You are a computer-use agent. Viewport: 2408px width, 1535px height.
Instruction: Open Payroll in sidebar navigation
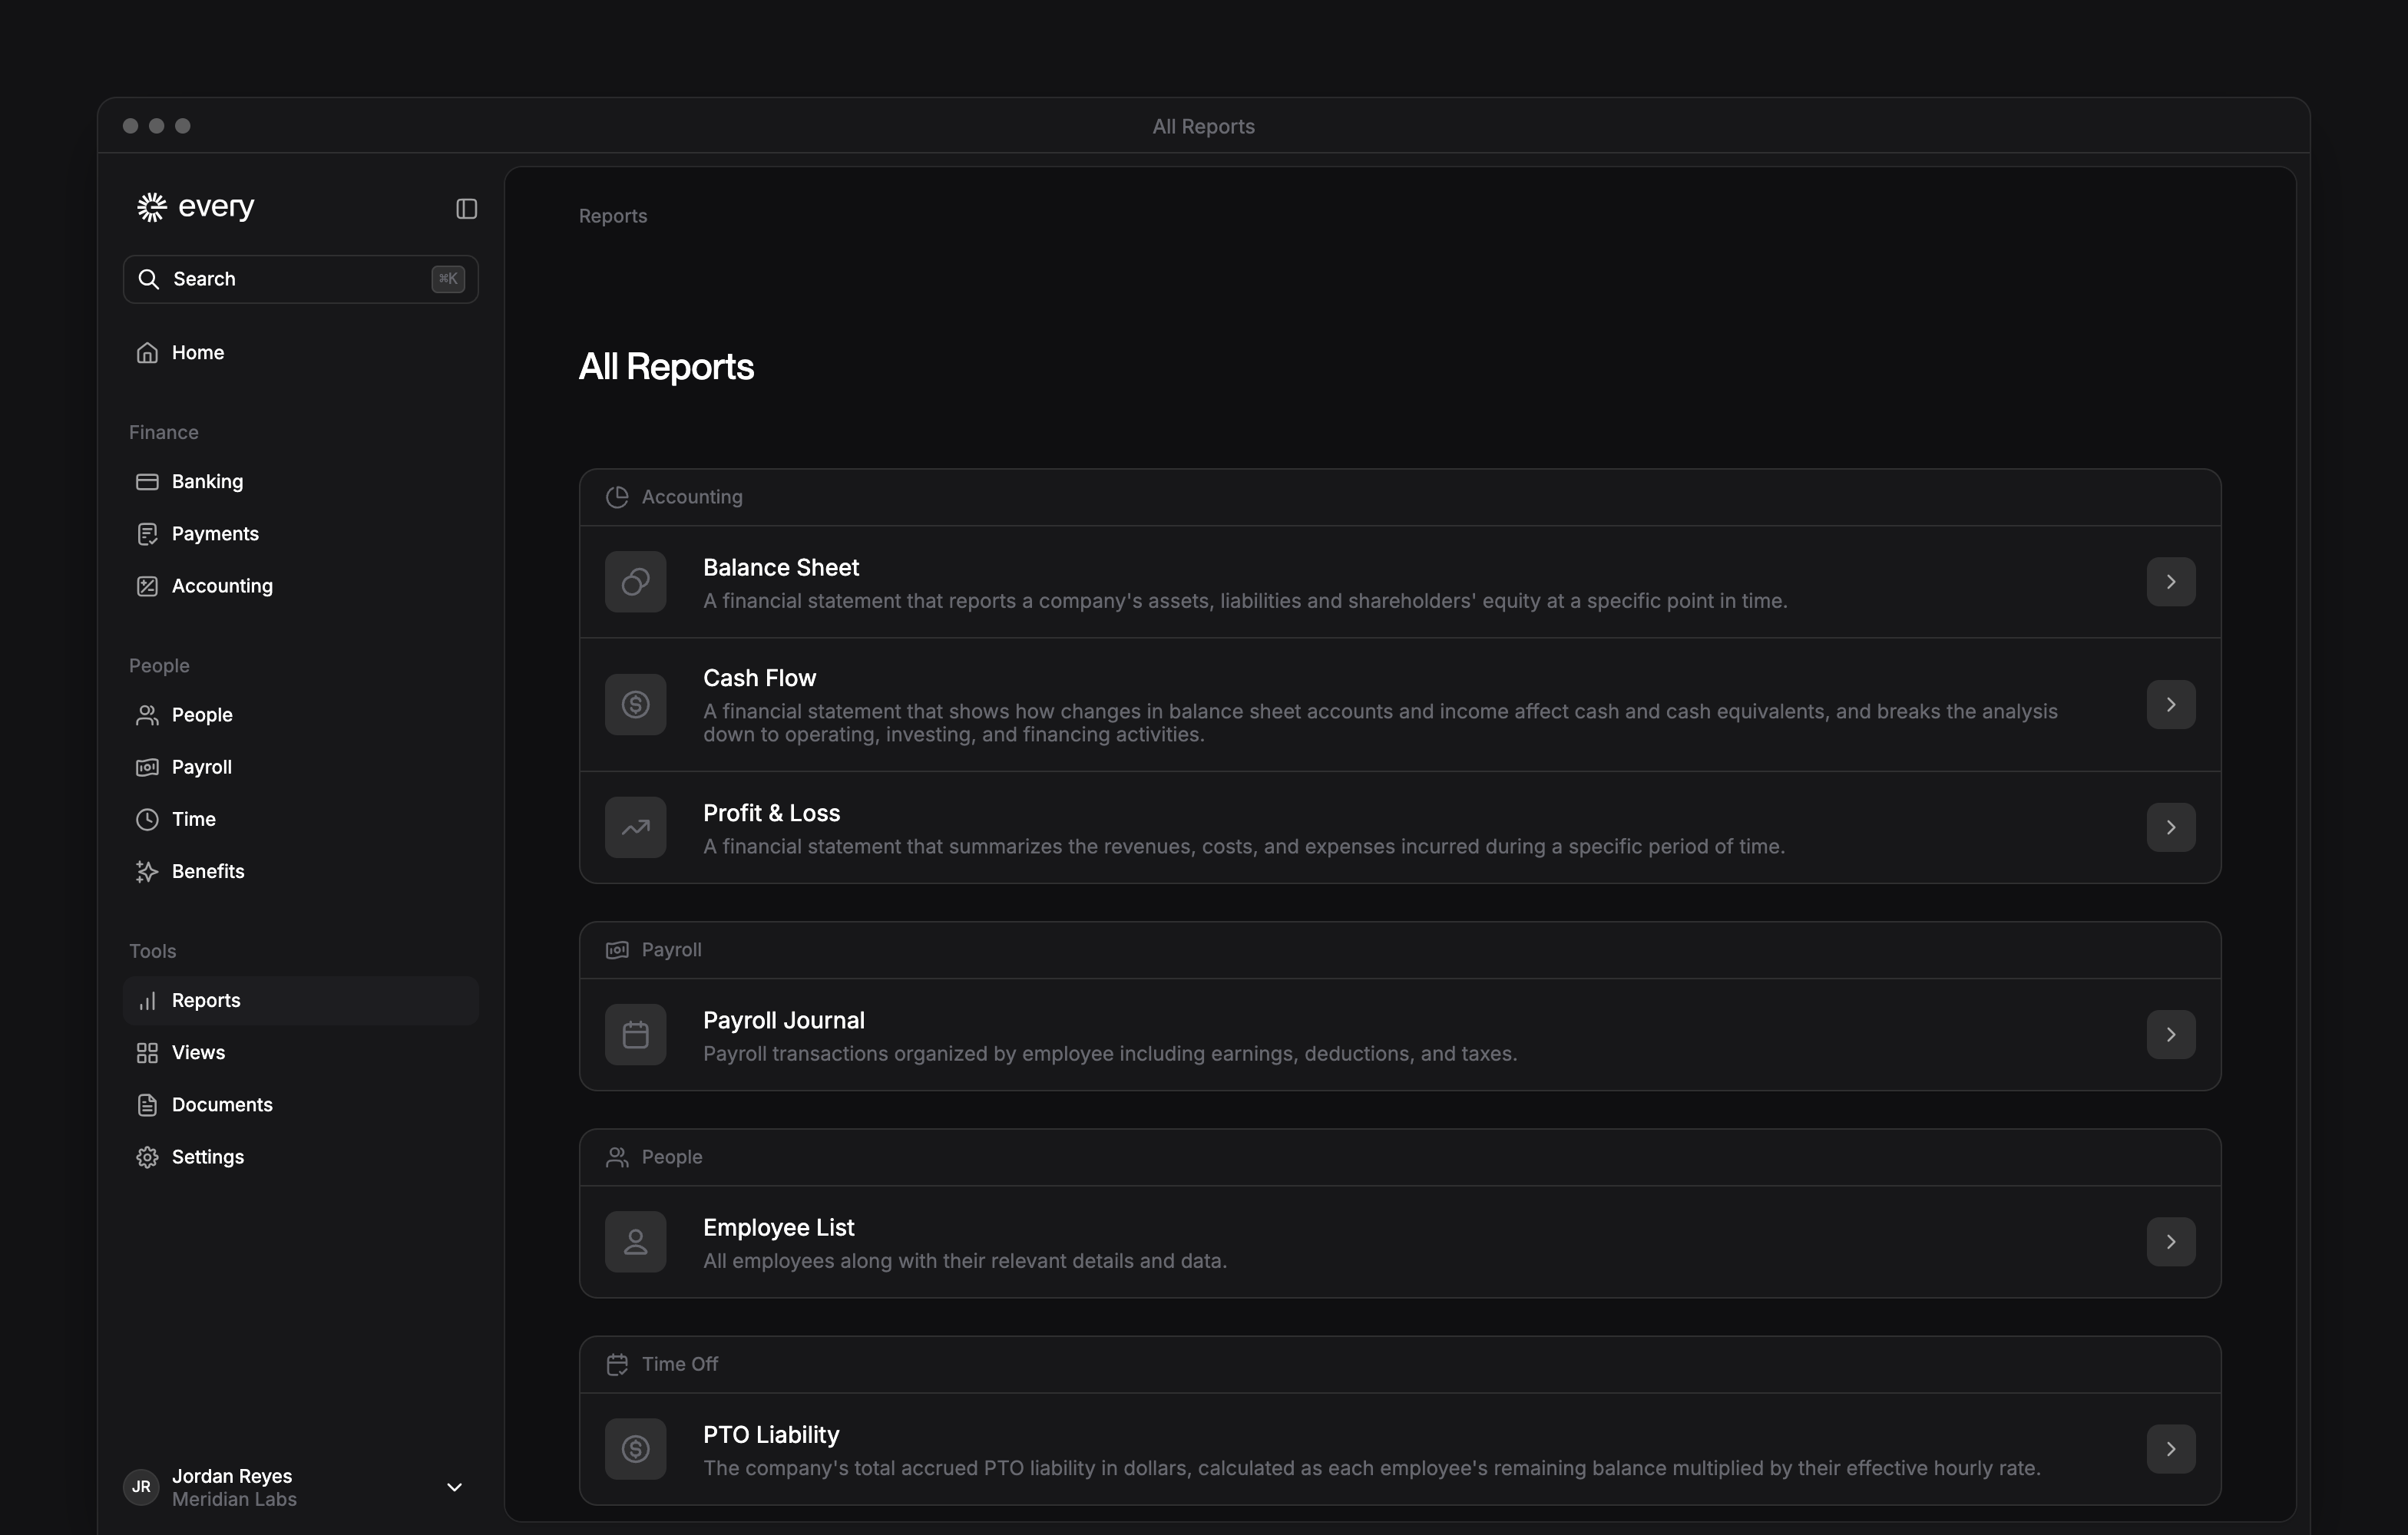click(300, 767)
